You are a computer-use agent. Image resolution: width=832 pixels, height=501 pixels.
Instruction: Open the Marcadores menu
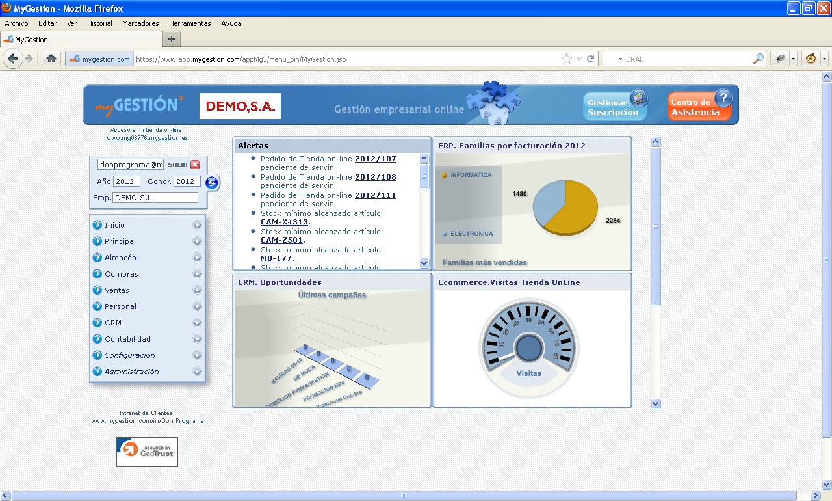[140, 23]
